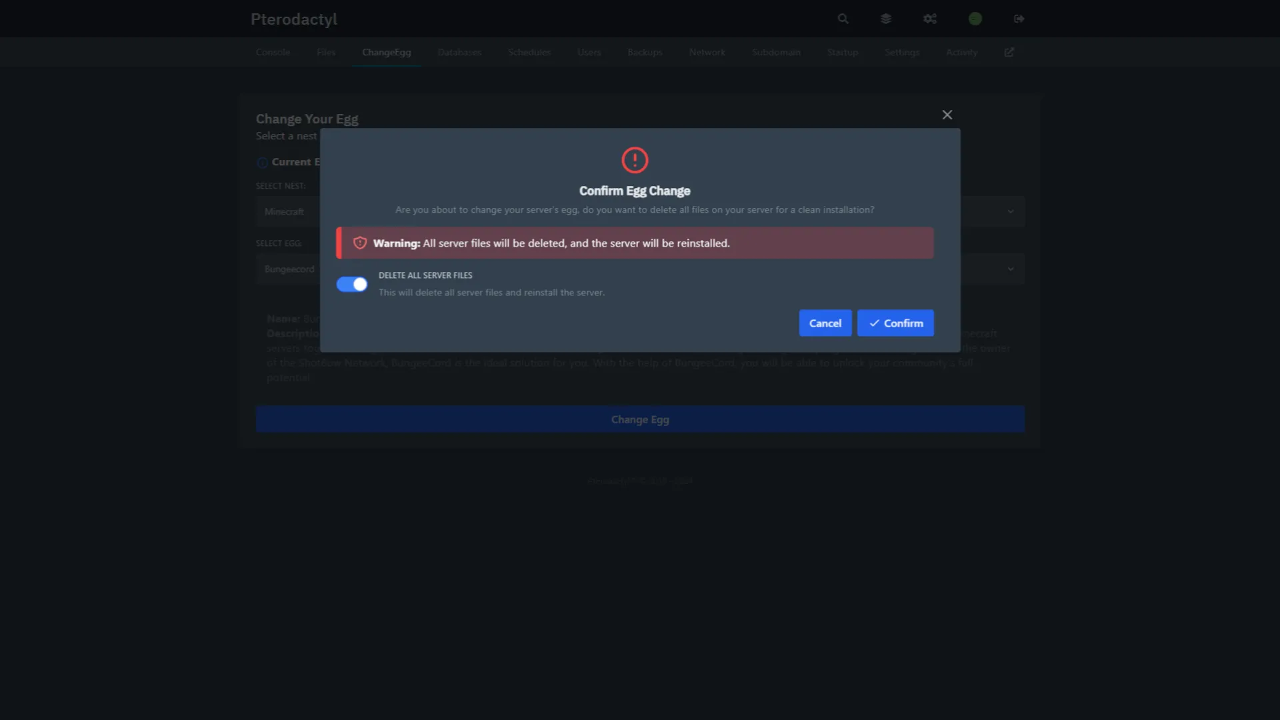The image size is (1280, 720).
Task: Toggle Delete All Server Files switch
Action: point(351,285)
